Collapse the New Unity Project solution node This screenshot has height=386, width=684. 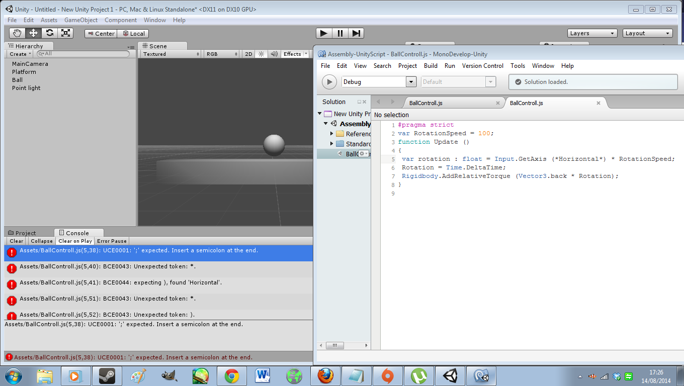(320, 114)
